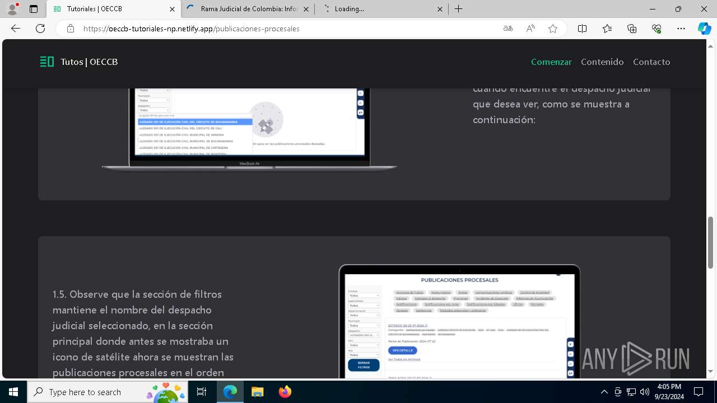Viewport: 717px width, 403px height.
Task: Switch to the Rama Judicial de Colombia tab
Action: point(249,9)
